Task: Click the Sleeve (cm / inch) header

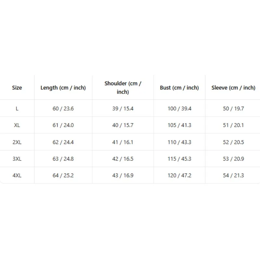Action: (x=233, y=87)
